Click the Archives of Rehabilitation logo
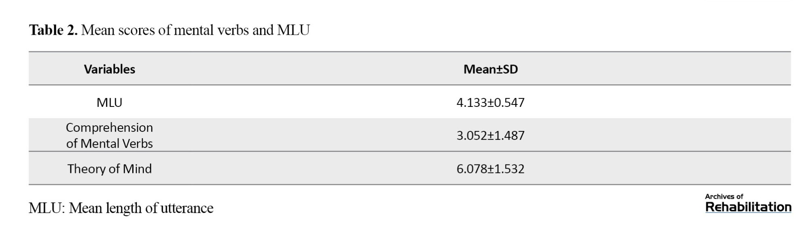 coord(748,203)
